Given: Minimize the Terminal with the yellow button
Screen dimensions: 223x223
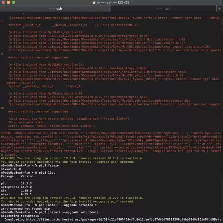Looking at the screenshot, I should point(8,2).
